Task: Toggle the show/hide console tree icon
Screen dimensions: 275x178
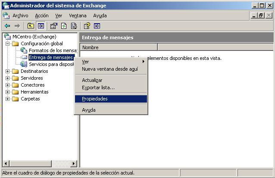Action: click(x=41, y=26)
